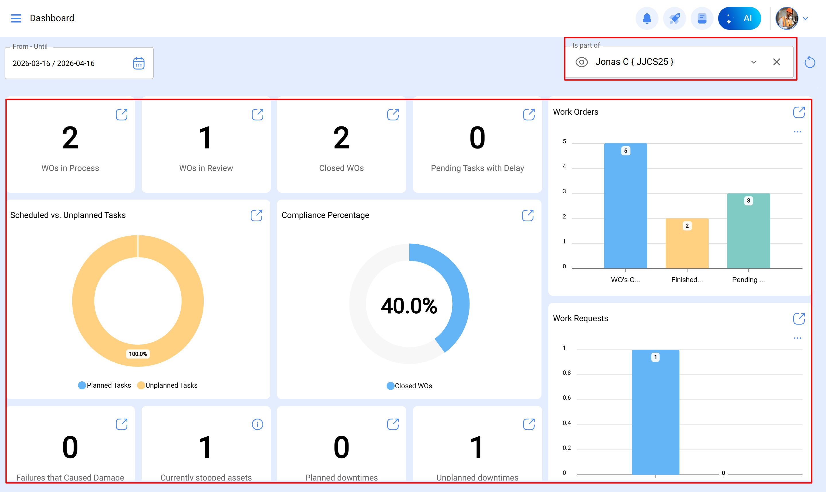Open the document notes icon in header
Screen dimensions: 826x492
[702, 18]
